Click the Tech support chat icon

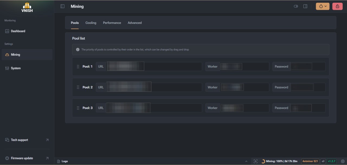7,140
